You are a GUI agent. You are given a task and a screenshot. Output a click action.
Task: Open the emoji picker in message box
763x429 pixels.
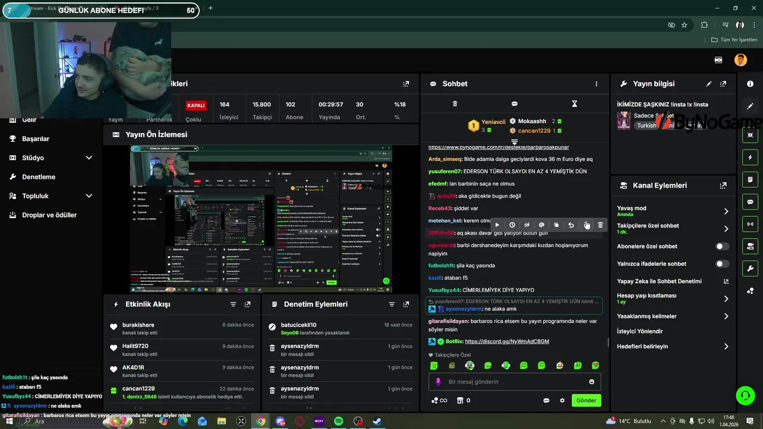point(591,382)
